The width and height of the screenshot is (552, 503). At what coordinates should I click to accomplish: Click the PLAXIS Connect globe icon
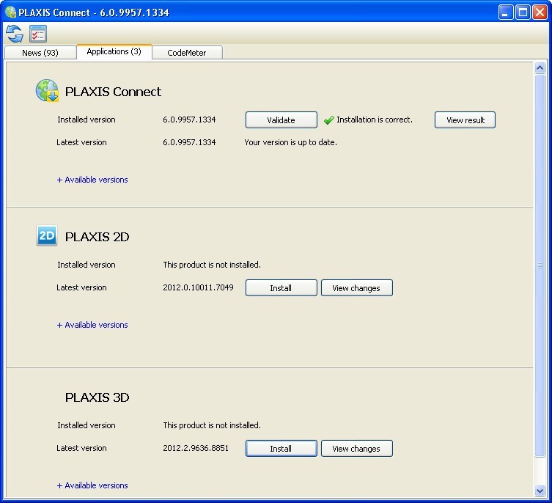tap(47, 92)
